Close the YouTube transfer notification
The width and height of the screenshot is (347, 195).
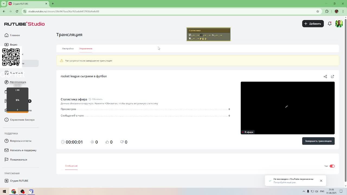pos(321,181)
